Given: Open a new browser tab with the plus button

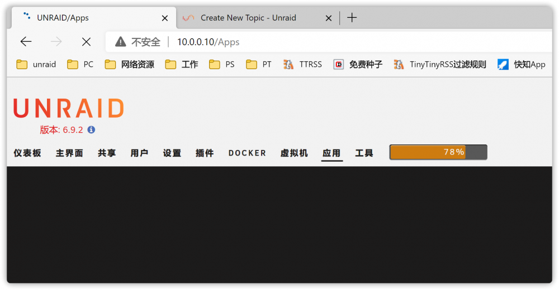Looking at the screenshot, I should [x=352, y=17].
